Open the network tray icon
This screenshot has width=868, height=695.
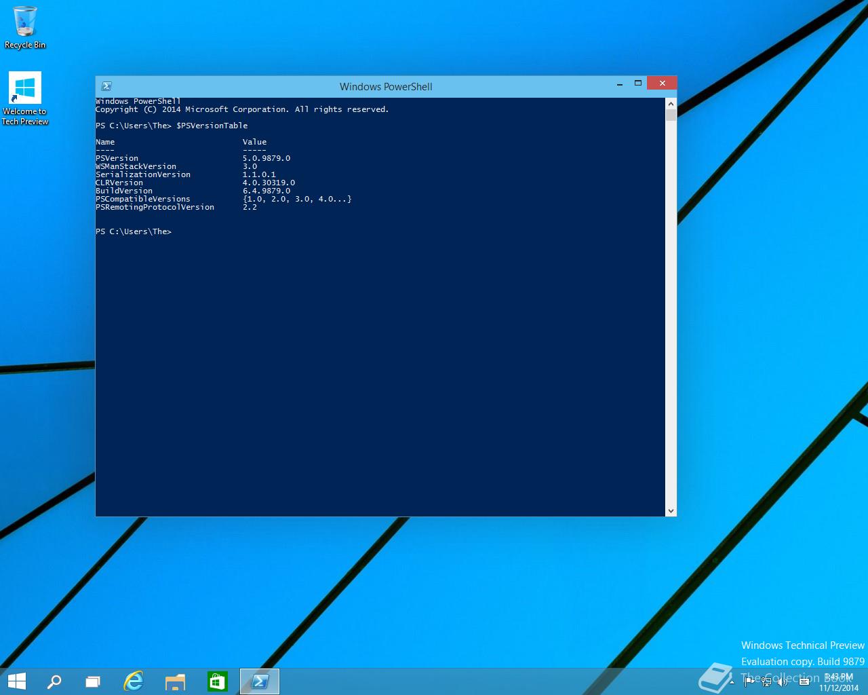click(766, 681)
